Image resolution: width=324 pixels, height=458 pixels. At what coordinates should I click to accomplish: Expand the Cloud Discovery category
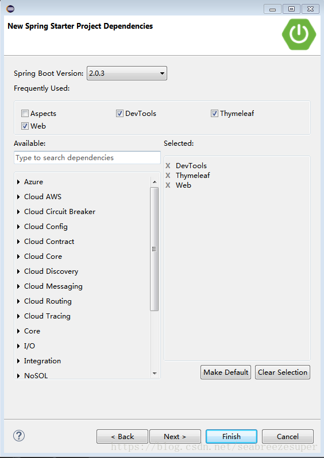click(x=18, y=271)
